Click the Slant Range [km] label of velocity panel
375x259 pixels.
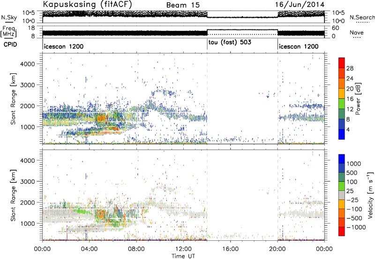click(13, 195)
